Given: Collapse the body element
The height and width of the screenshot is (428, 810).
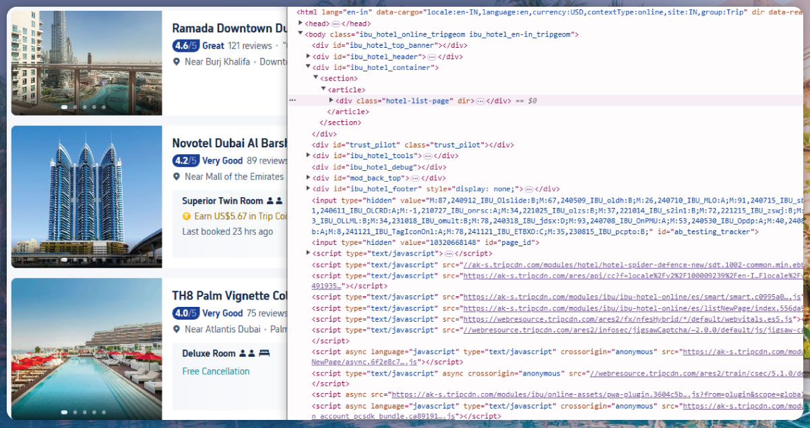Looking at the screenshot, I should tap(301, 34).
